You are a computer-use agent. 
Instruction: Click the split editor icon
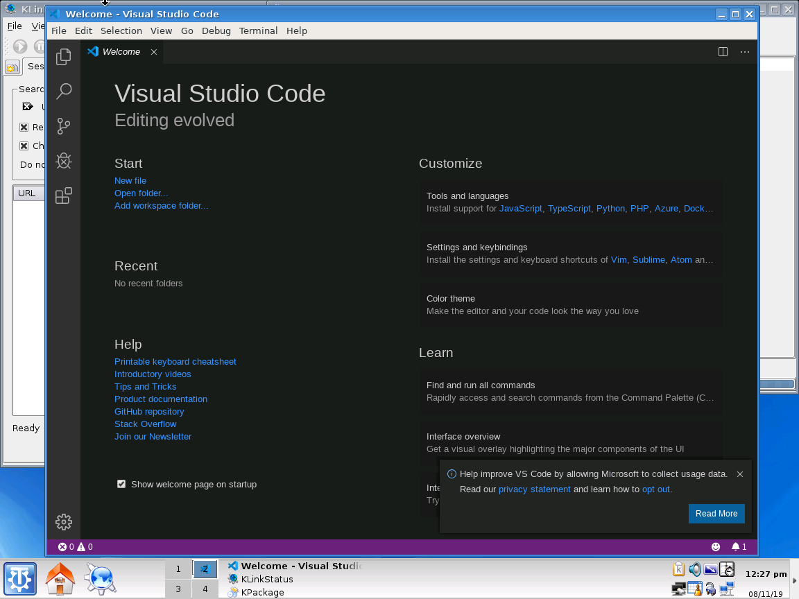pos(723,51)
